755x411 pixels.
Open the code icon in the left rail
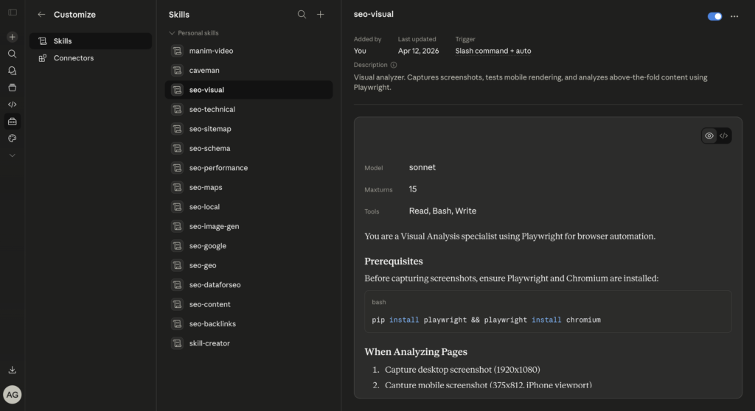pos(13,105)
